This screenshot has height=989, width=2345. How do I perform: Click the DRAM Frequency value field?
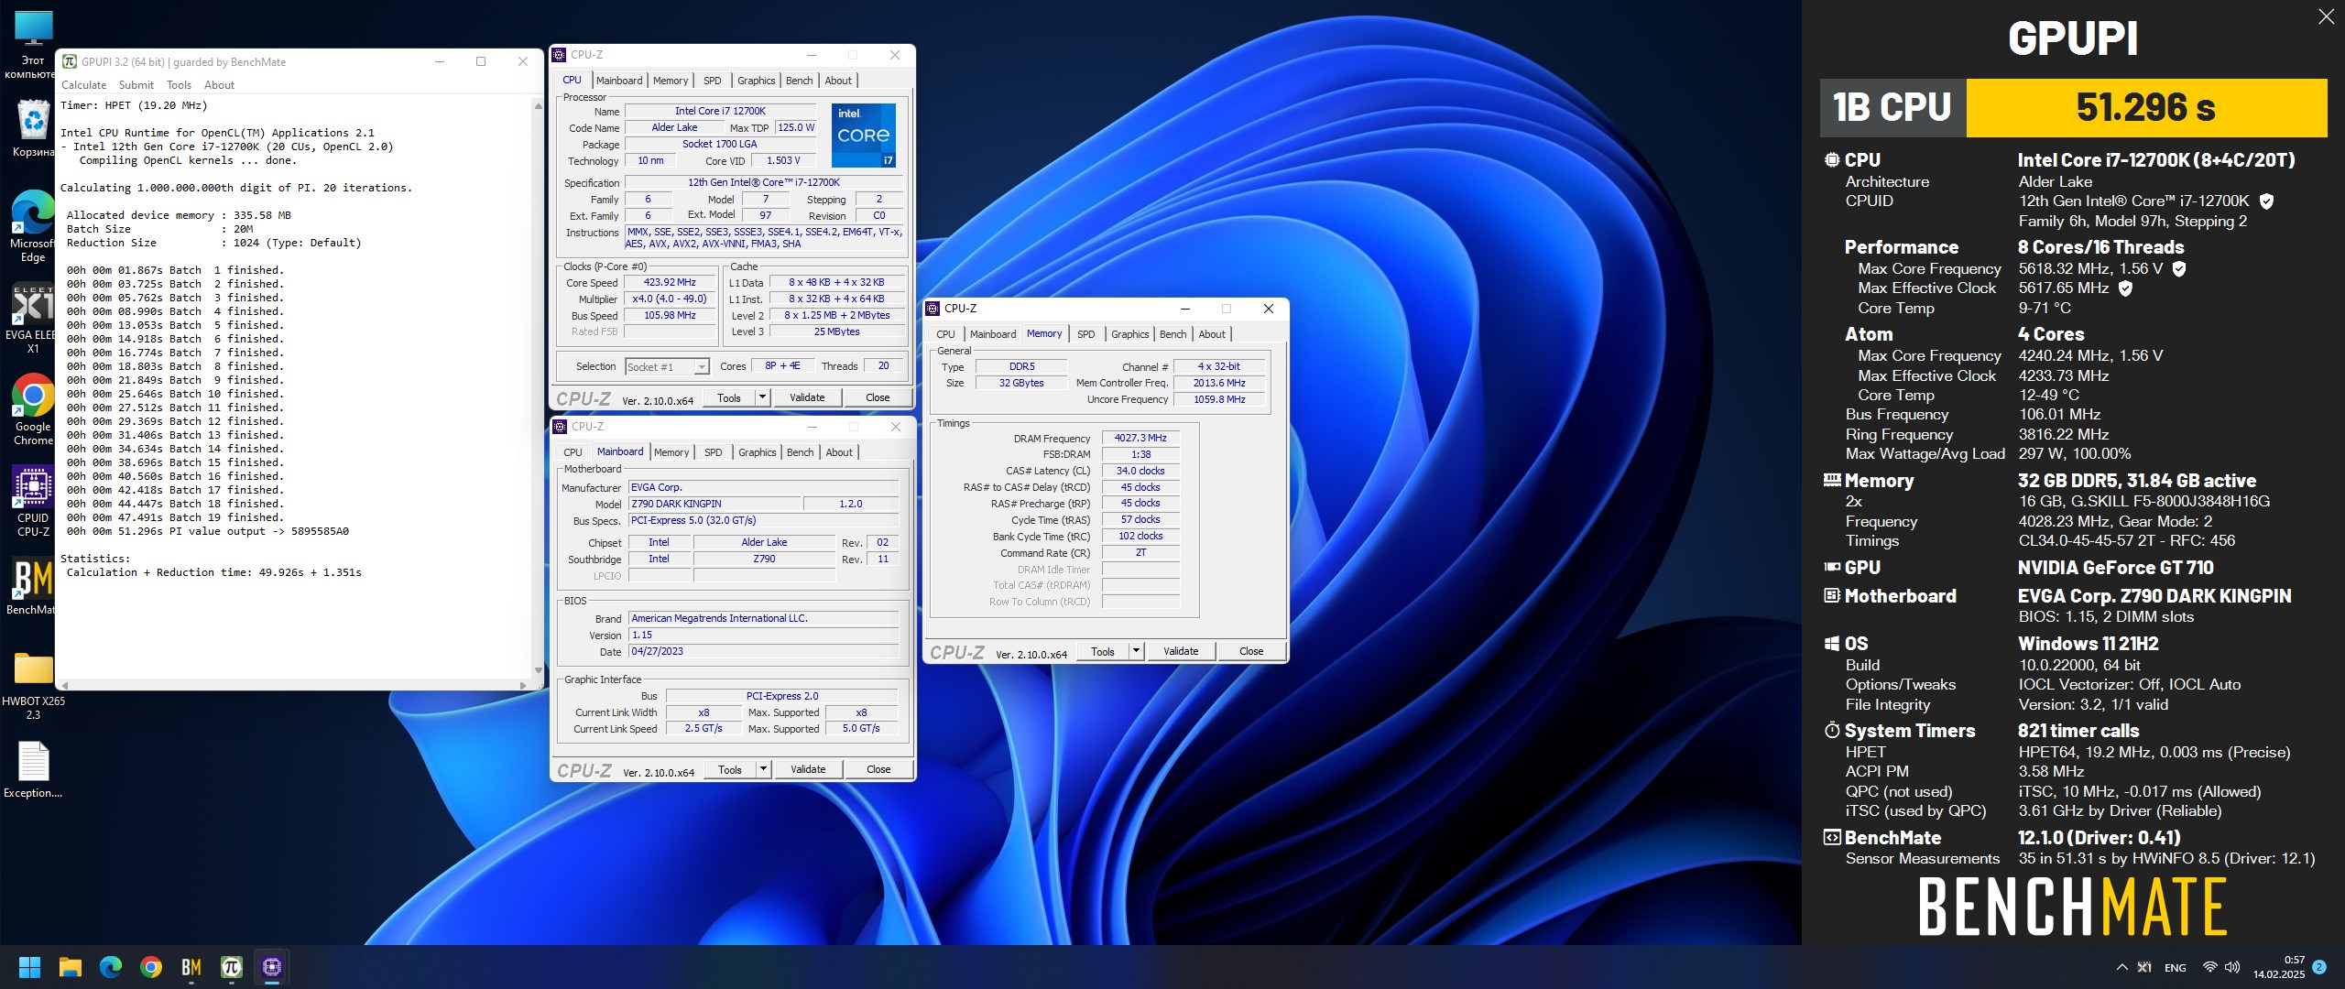[x=1140, y=438]
